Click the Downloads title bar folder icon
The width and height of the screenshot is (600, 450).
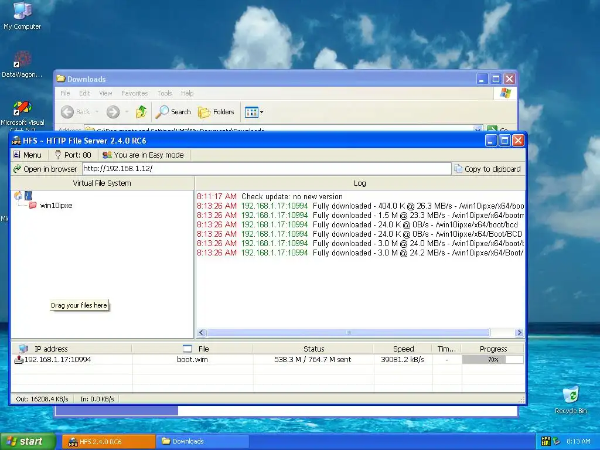[61, 79]
